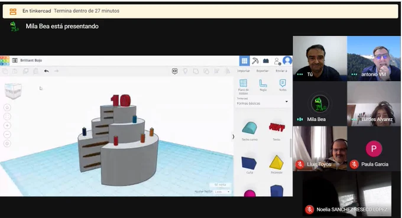Click the Ungroup shapes tool
The height and width of the screenshot is (218, 402).
(x=206, y=71)
